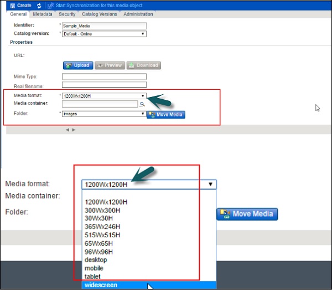Click the small right arrow under properties
Viewport: 332px width, 290px height.
74,130
